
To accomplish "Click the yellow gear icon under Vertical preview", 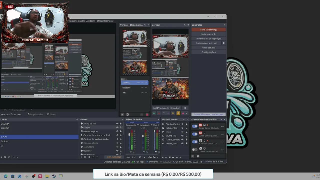I will [x=178, y=113].
